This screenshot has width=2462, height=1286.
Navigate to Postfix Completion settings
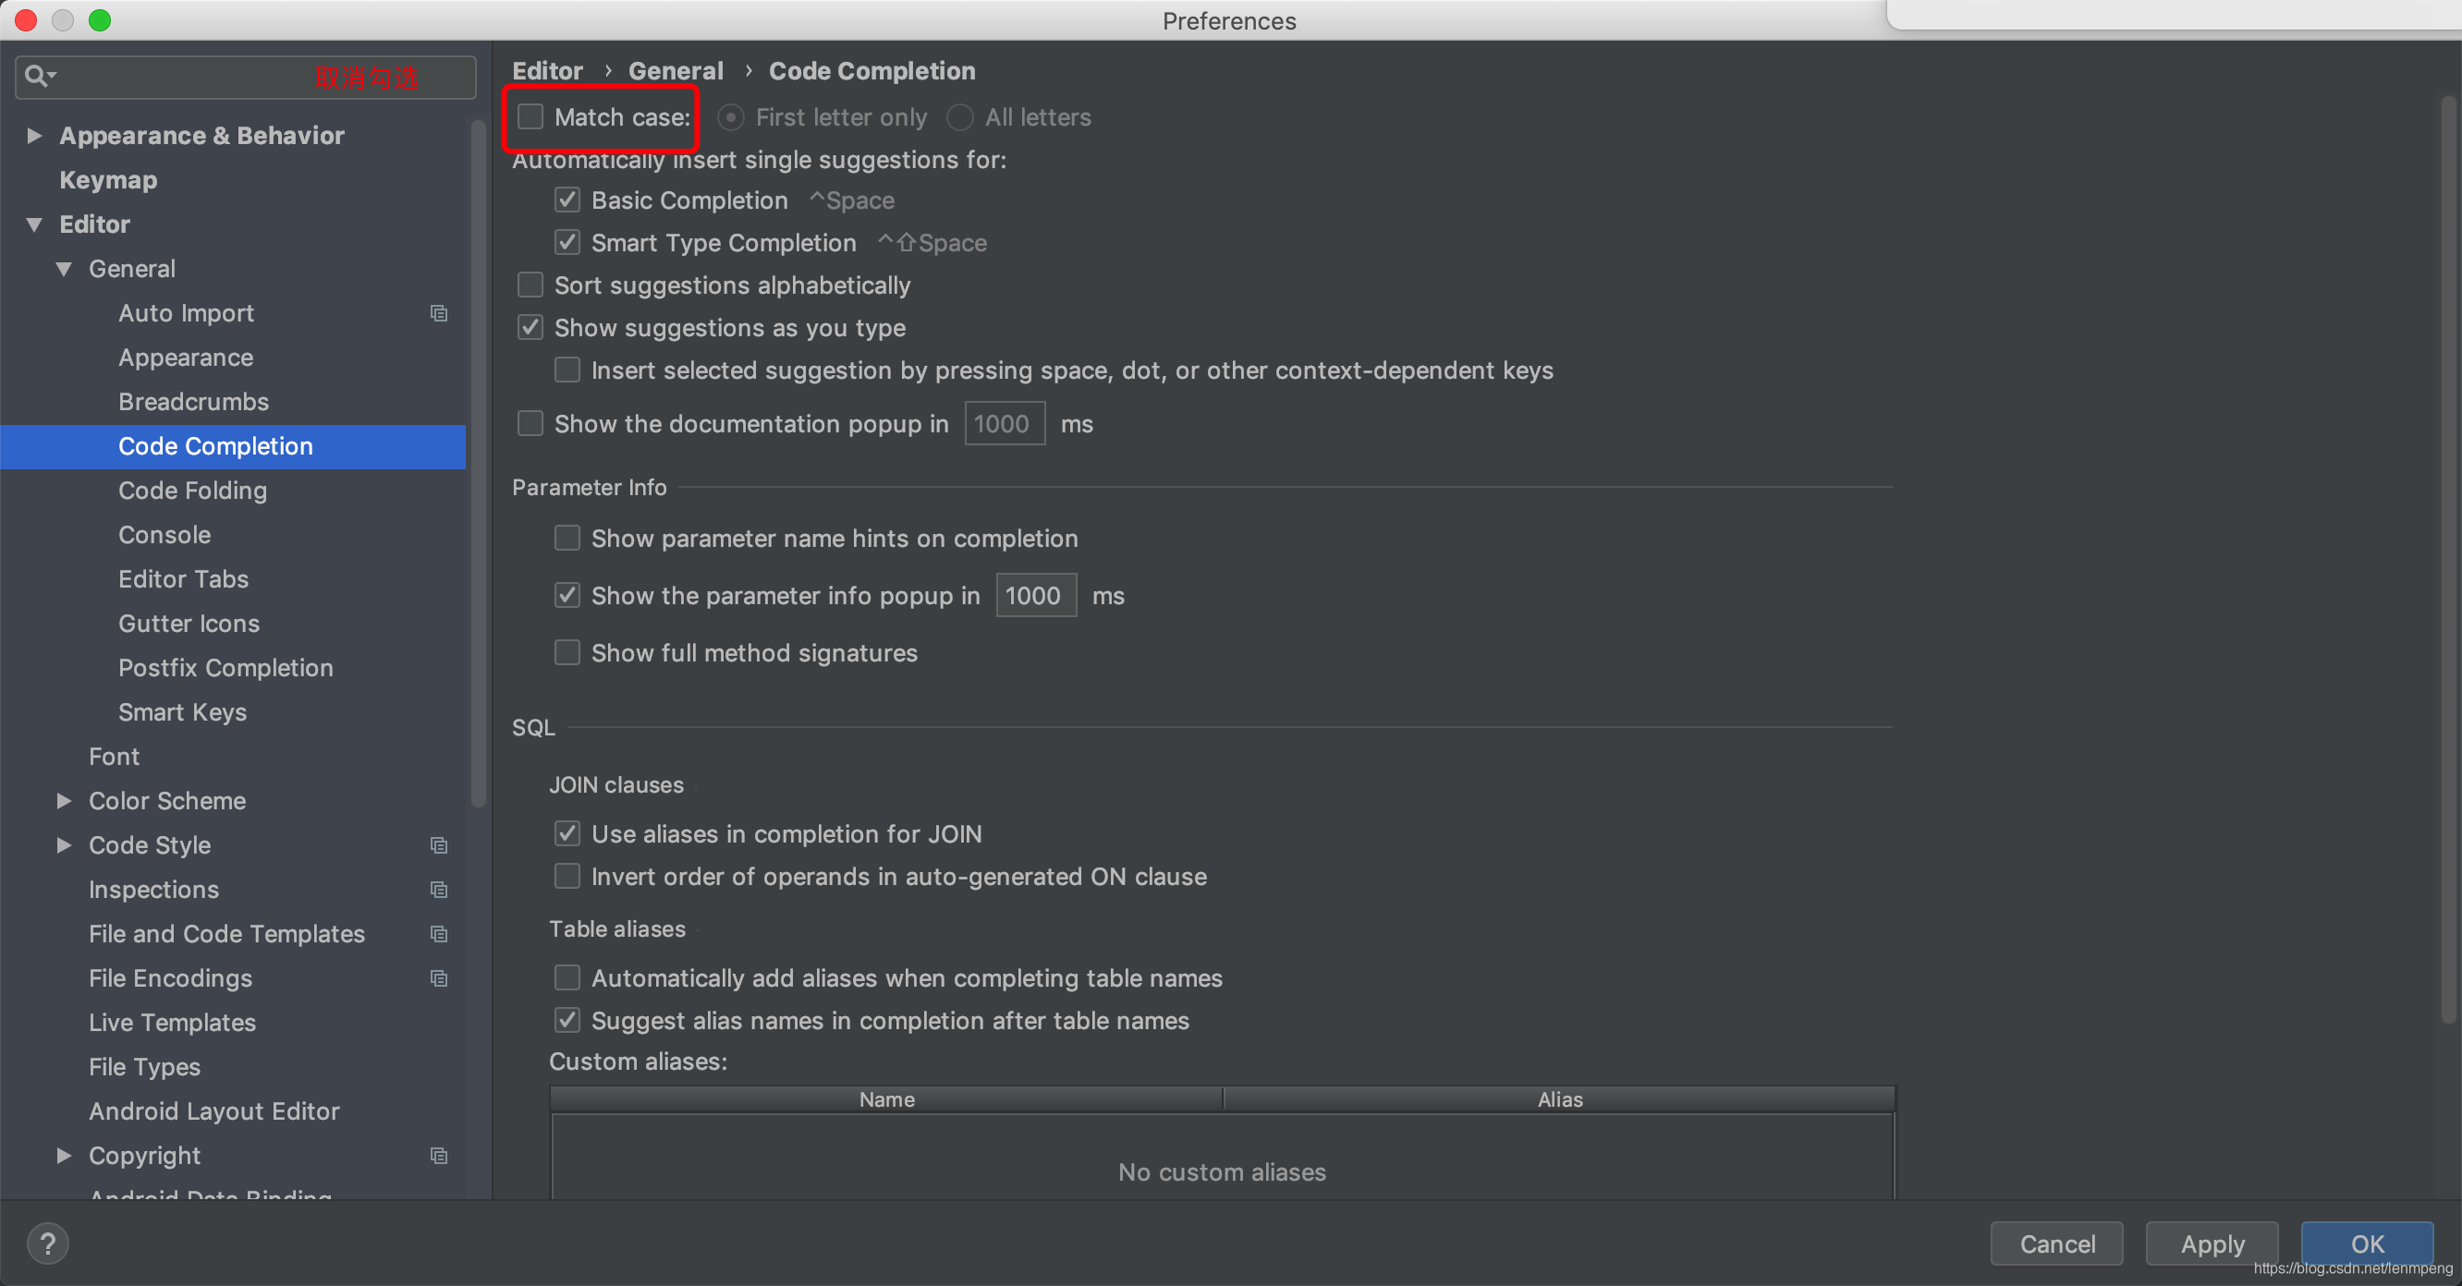tap(223, 667)
